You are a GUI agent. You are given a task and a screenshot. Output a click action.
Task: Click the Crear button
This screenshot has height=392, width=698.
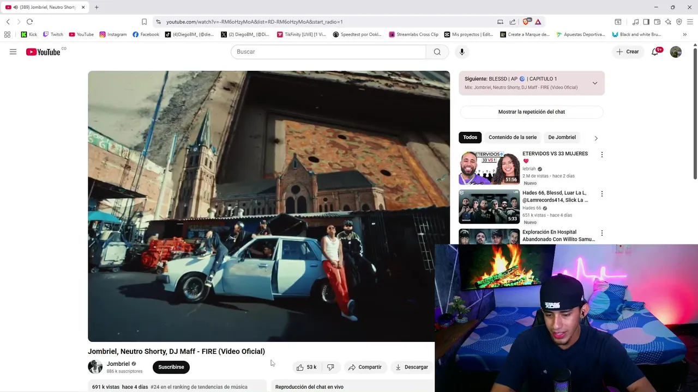click(628, 52)
